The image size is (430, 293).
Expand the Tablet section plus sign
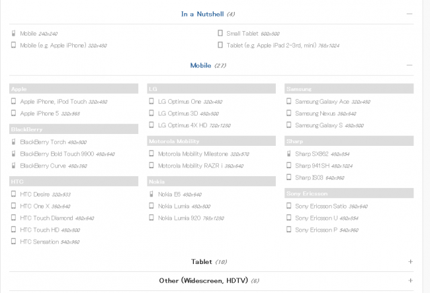[410, 261]
